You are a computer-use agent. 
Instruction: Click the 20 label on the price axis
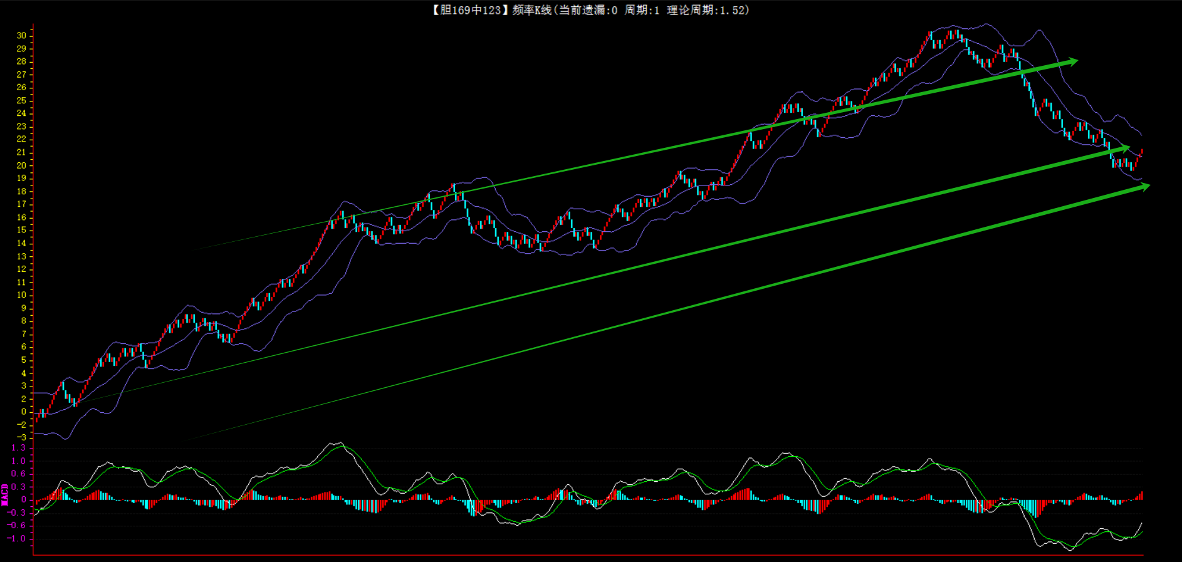coord(21,165)
